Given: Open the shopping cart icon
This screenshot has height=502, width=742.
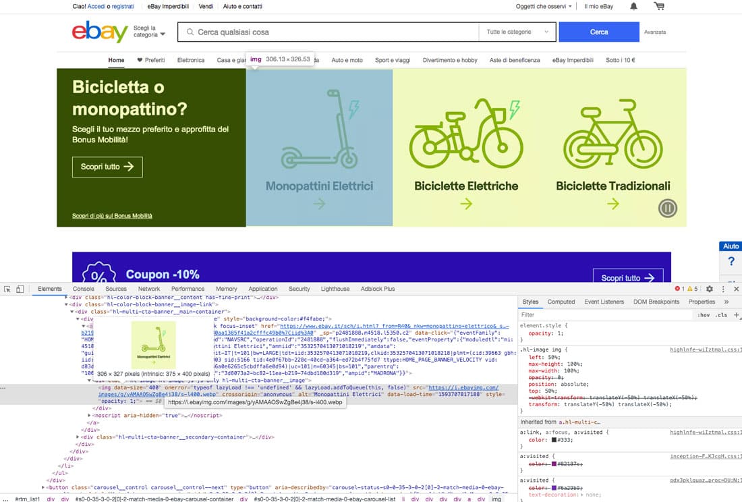Looking at the screenshot, I should [659, 6].
